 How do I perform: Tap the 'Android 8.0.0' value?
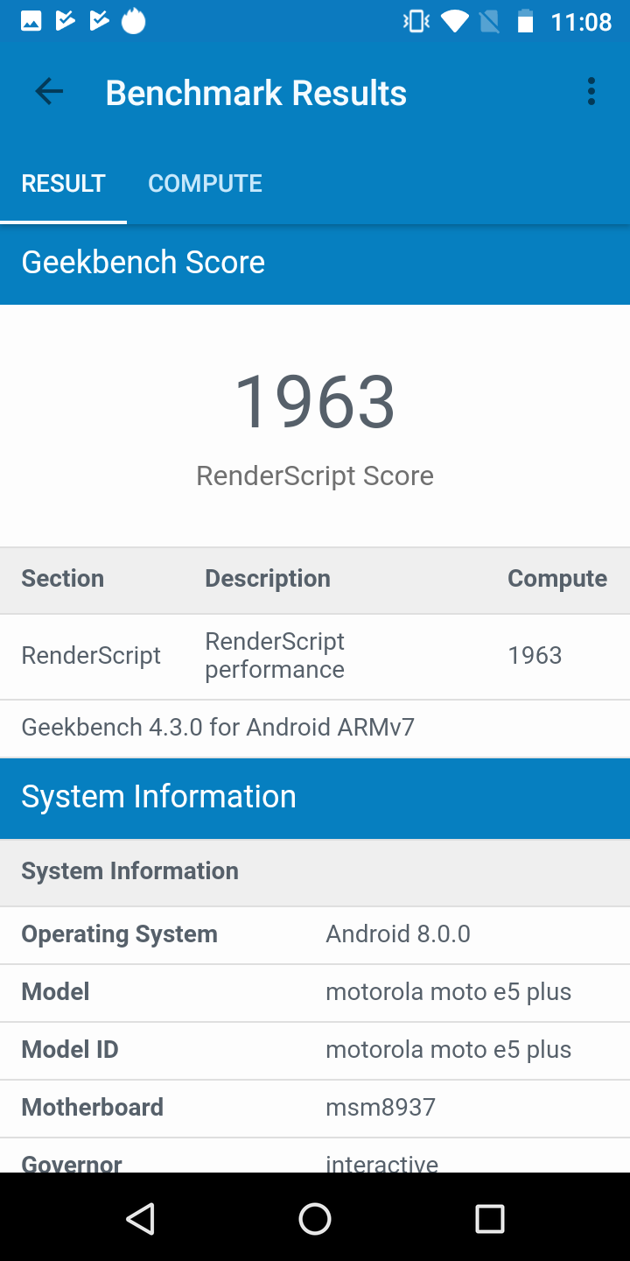coord(398,934)
